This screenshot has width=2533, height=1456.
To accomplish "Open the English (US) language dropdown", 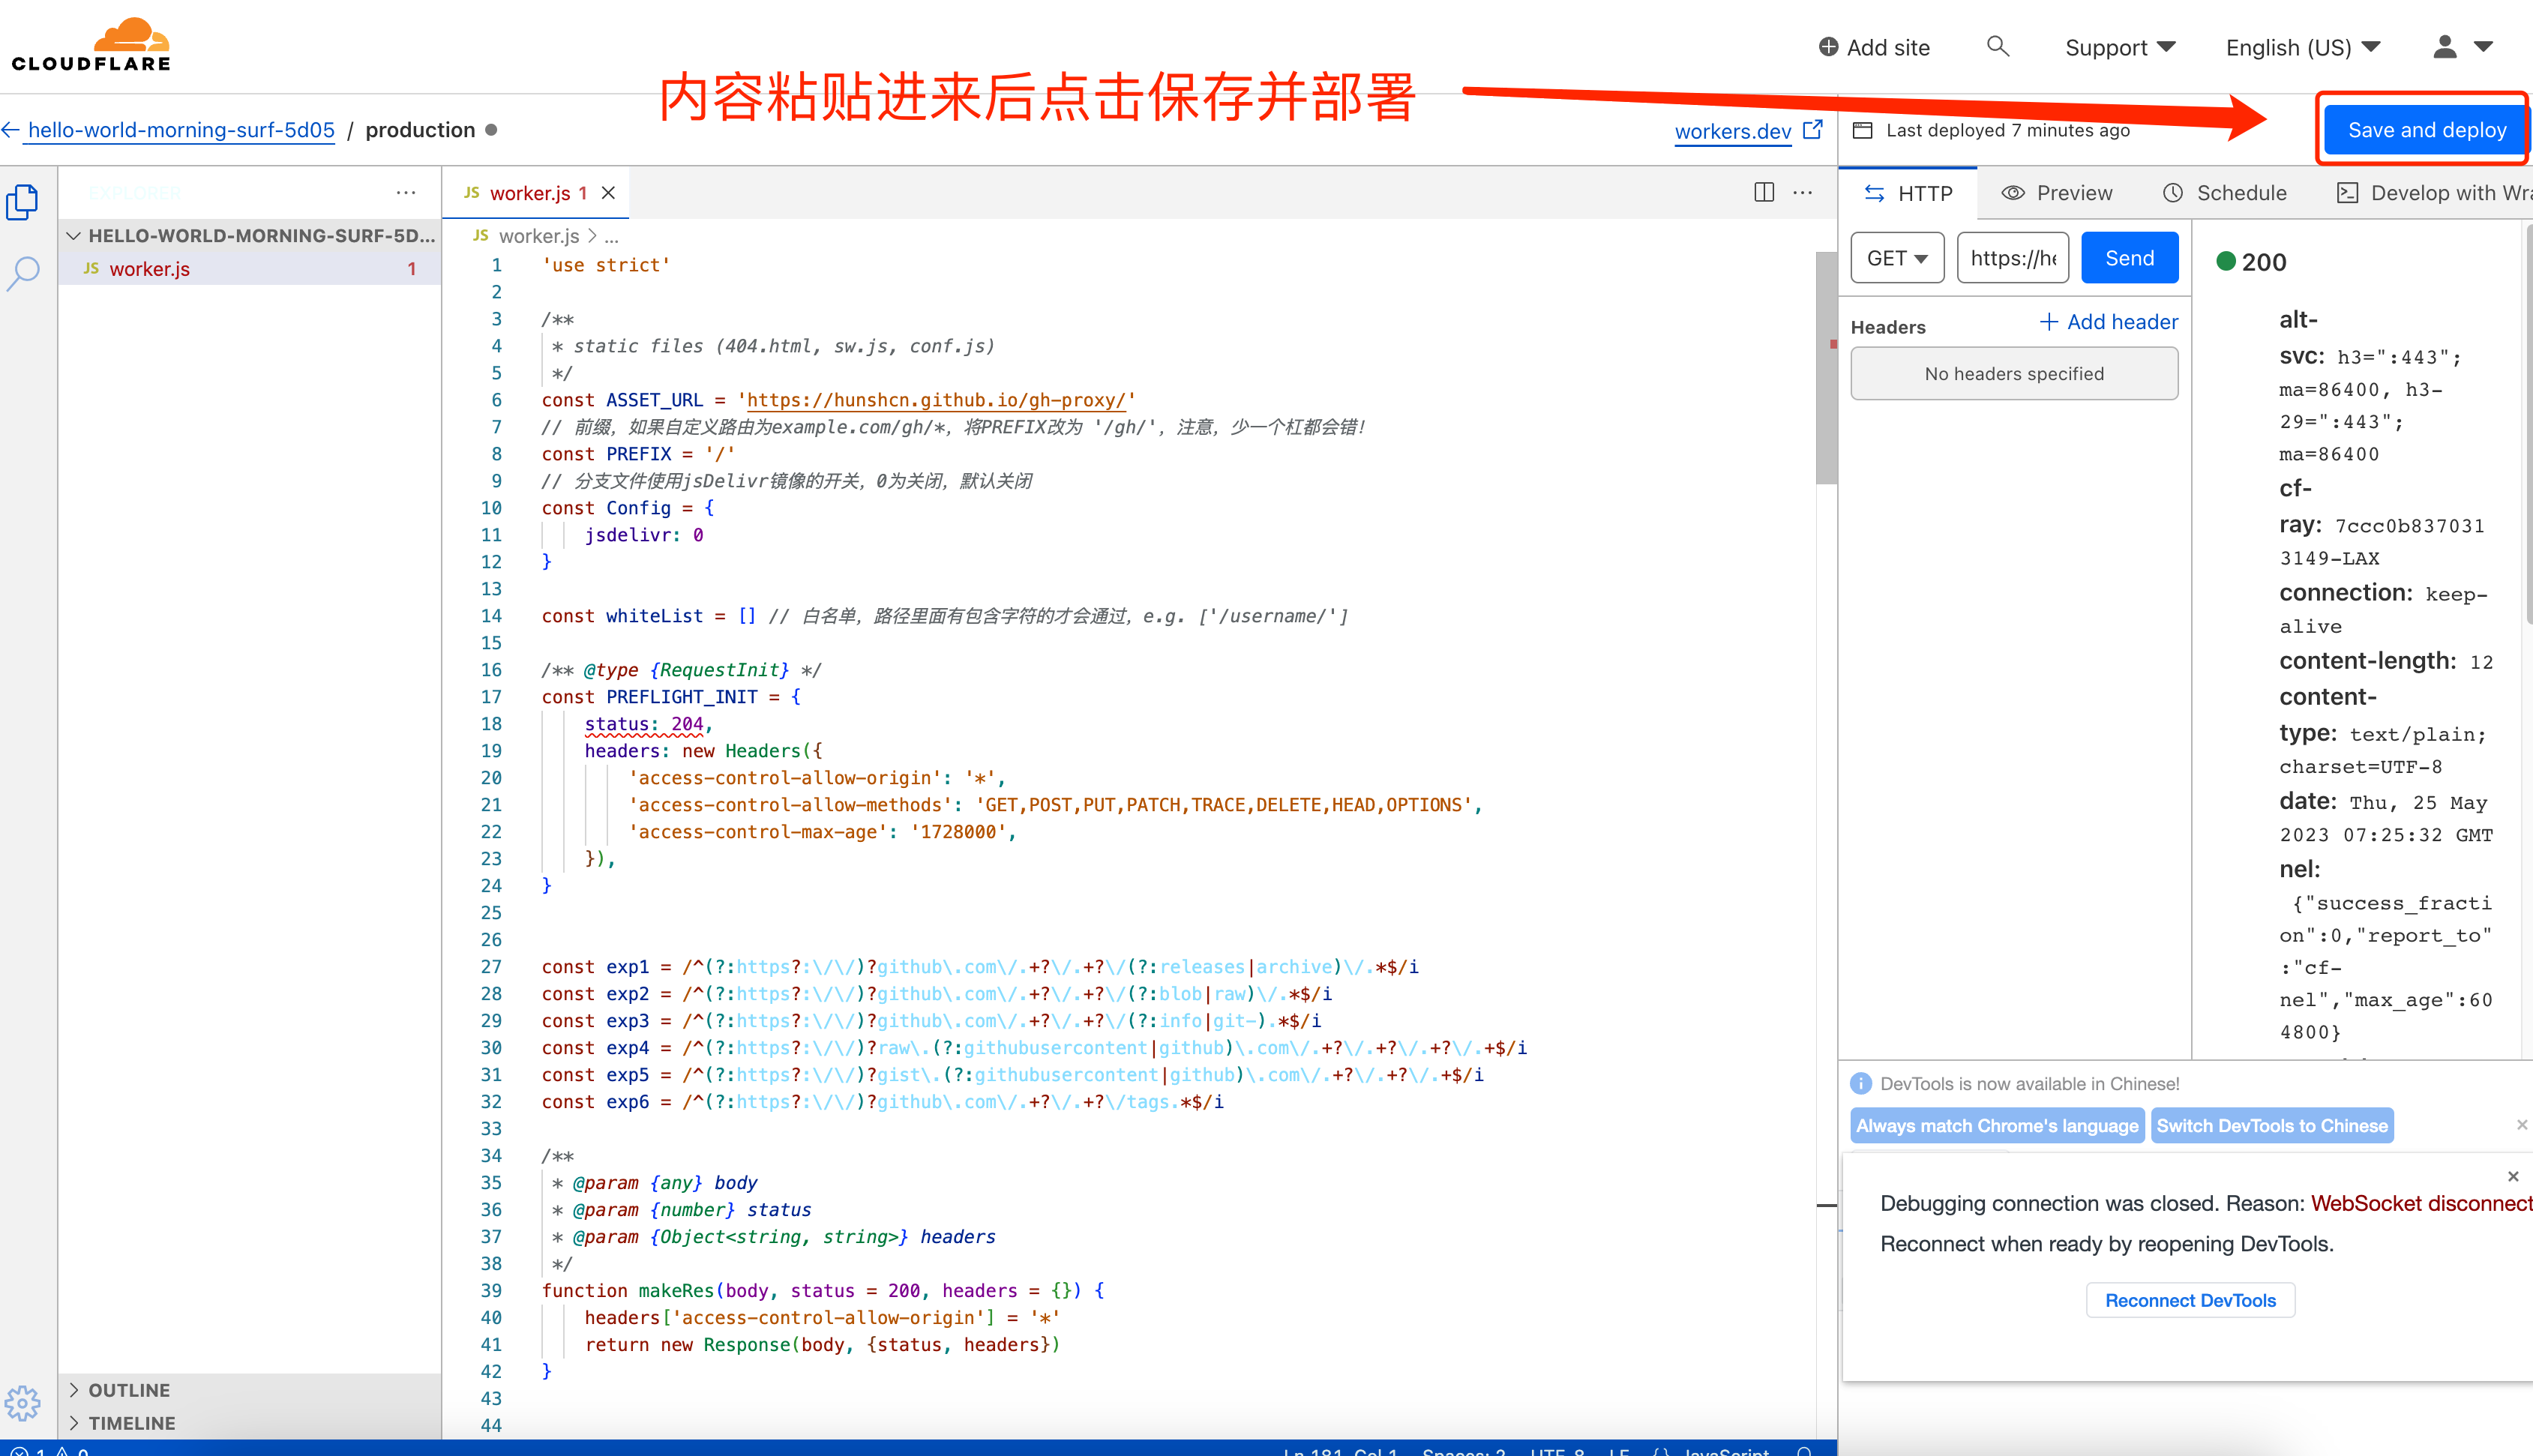I will pos(2302,47).
